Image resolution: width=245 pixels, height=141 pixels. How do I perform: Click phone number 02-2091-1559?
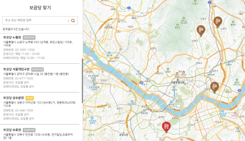click(25, 50)
